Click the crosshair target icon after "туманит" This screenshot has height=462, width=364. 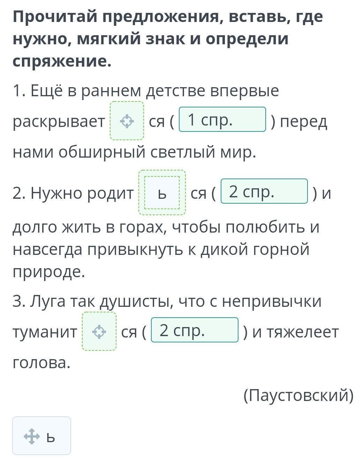(99, 332)
